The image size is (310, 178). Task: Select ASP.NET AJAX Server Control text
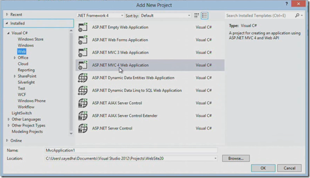[117, 103]
